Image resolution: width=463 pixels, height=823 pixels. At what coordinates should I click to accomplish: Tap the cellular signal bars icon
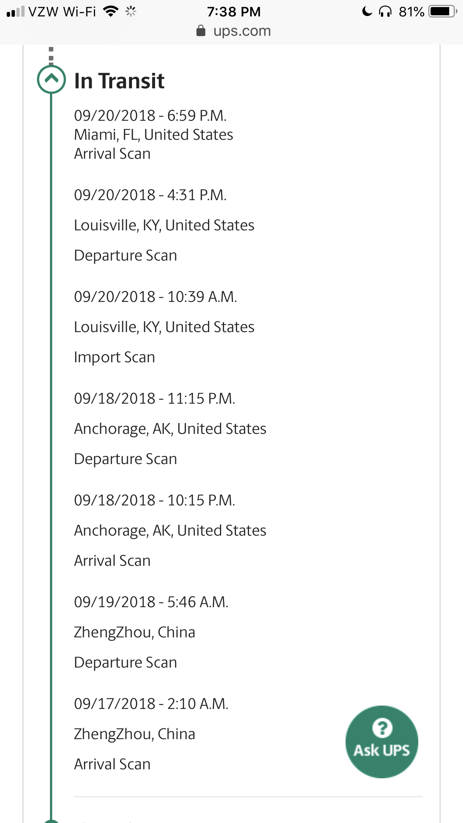pyautogui.click(x=16, y=12)
